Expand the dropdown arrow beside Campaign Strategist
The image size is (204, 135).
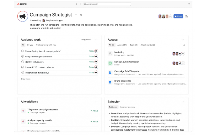pyautogui.click(x=76, y=15)
